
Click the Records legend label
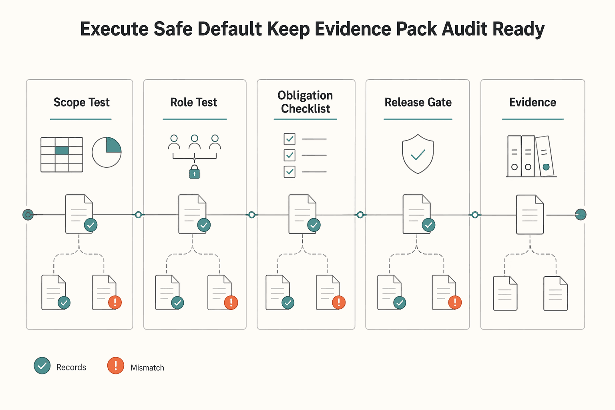pos(71,367)
